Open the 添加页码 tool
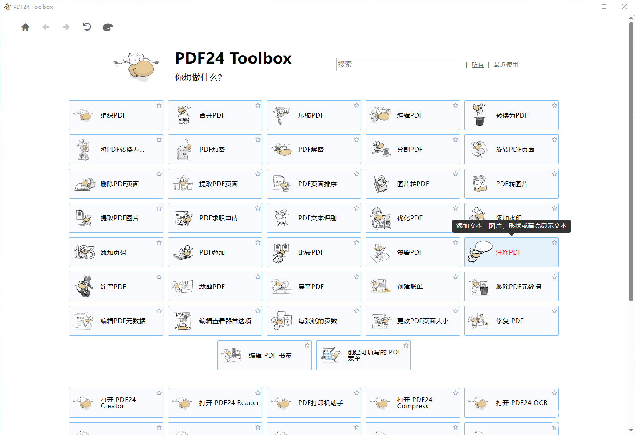The width and height of the screenshot is (635, 435). 116,252
